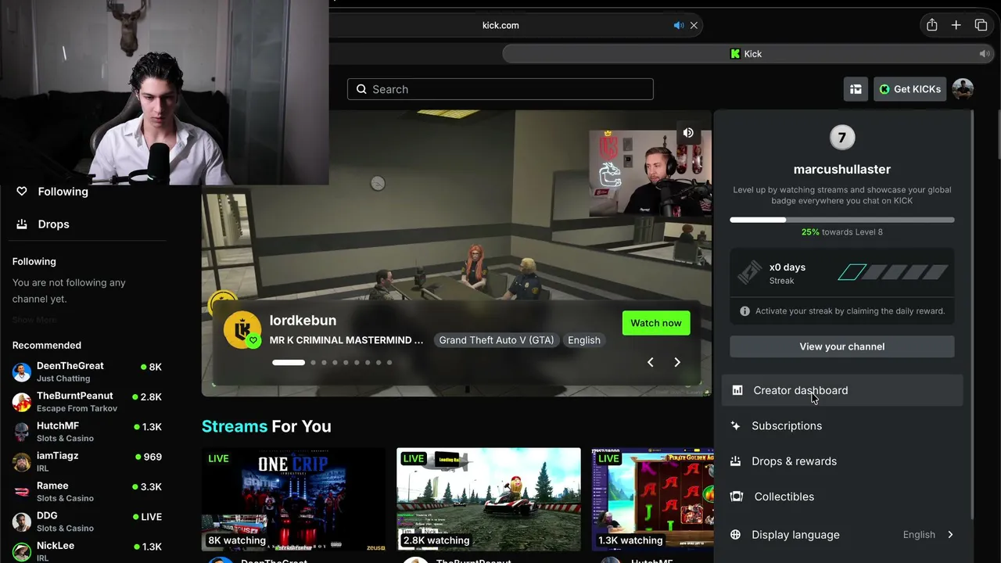Mute the tab audio icon in the address bar
The image size is (1001, 563).
click(679, 25)
